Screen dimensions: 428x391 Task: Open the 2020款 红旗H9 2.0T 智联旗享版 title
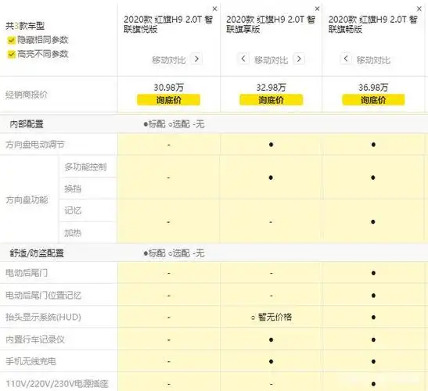[270, 24]
